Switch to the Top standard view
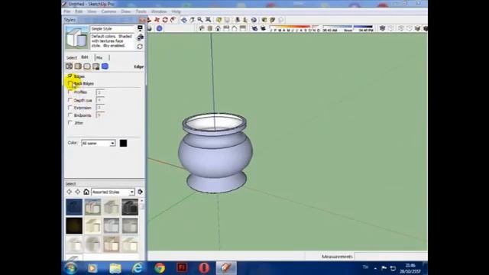Viewport: 489px width, 275px height. 210,28
